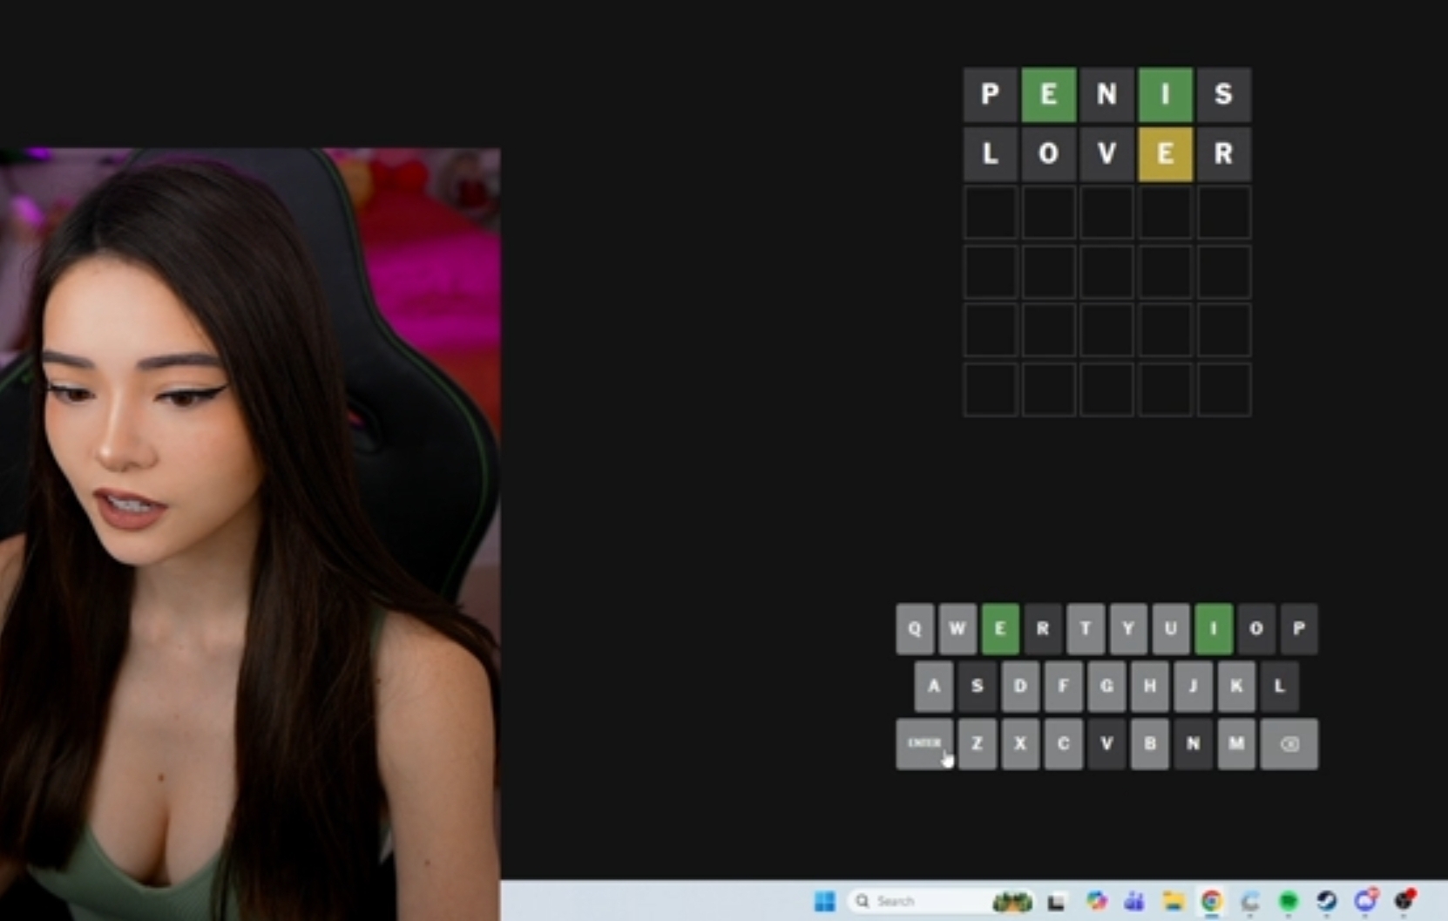Click the green I tile in the first guess row
1448x921 pixels.
[1165, 95]
